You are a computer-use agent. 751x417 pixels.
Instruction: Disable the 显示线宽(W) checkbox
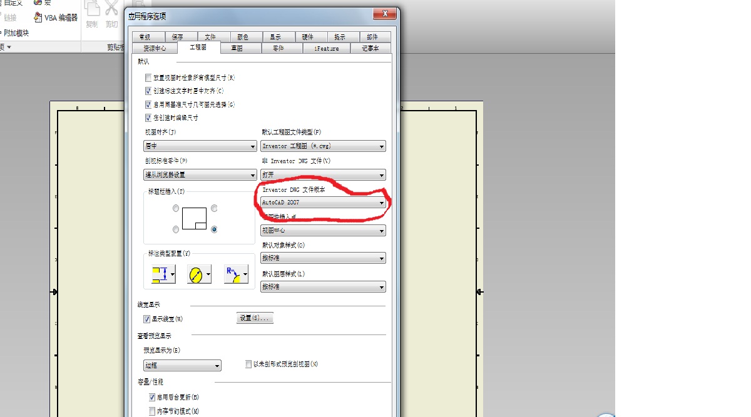click(147, 318)
